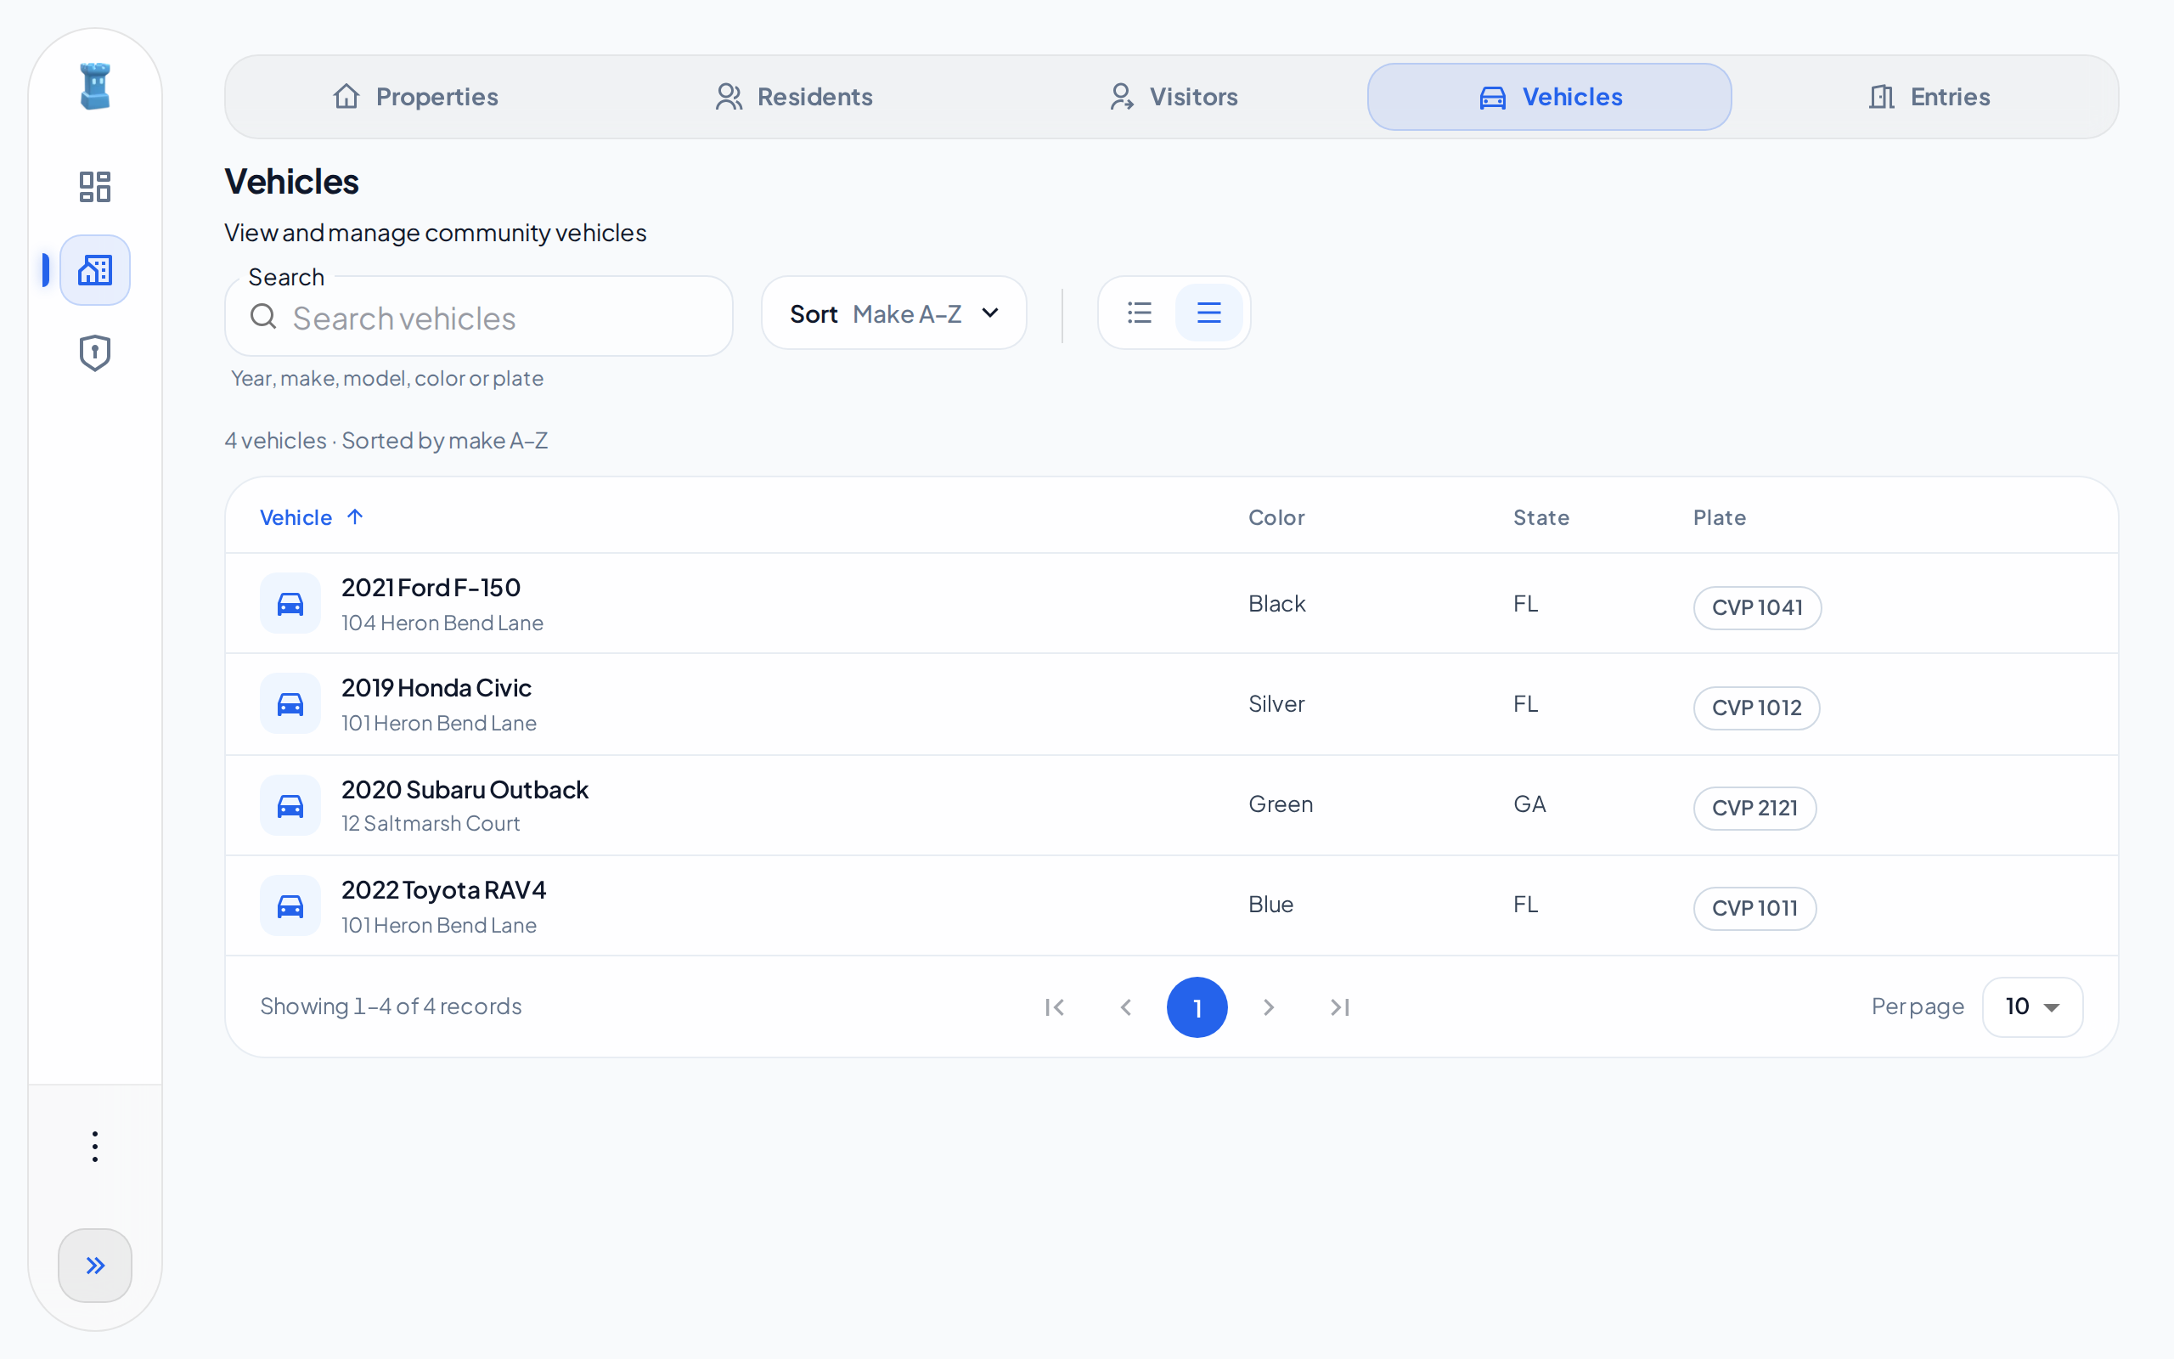Click plate badge CVP 1011
2174x1359 pixels.
pyautogui.click(x=1754, y=909)
